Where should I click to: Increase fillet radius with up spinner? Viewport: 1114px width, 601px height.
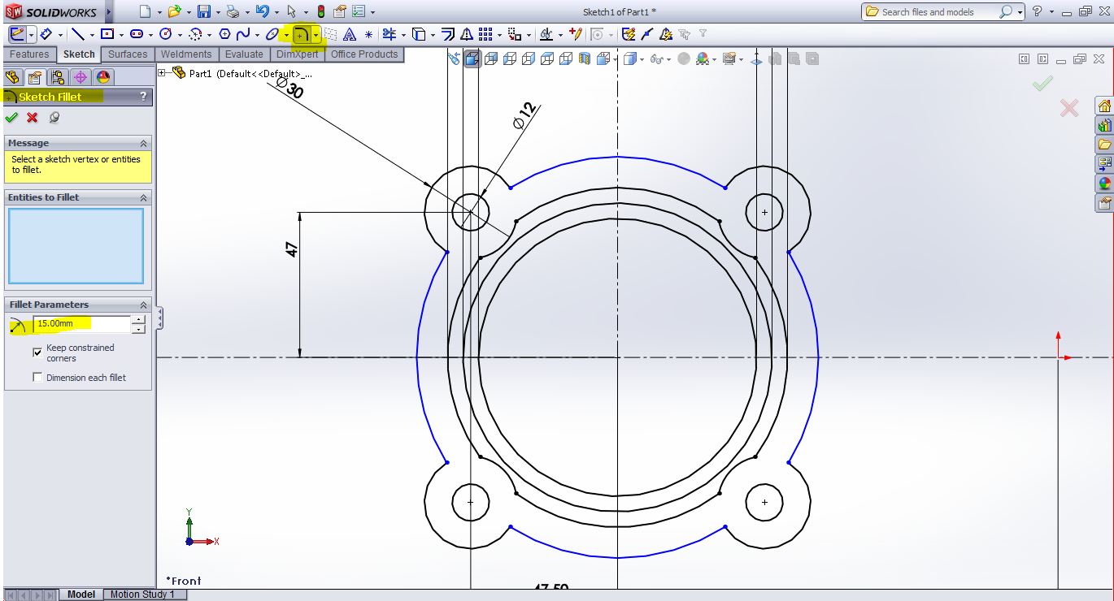point(139,320)
